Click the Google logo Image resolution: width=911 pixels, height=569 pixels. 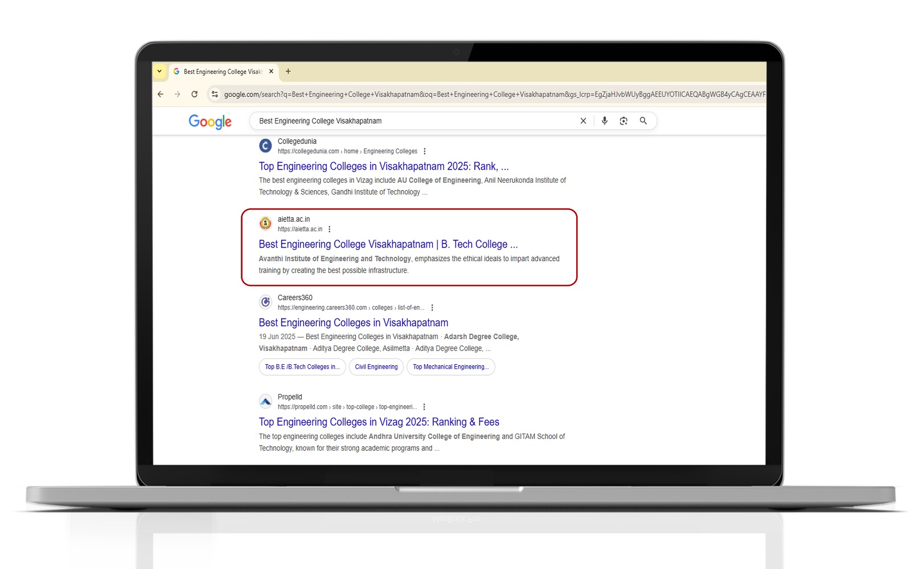210,122
